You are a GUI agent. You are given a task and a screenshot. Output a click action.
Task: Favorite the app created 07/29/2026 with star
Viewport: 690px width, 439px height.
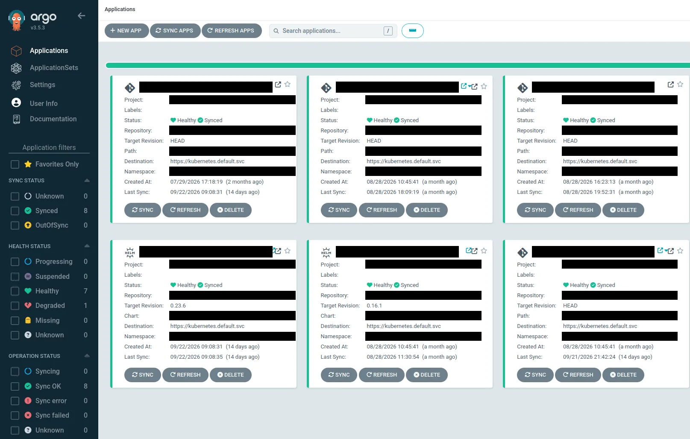[288, 84]
